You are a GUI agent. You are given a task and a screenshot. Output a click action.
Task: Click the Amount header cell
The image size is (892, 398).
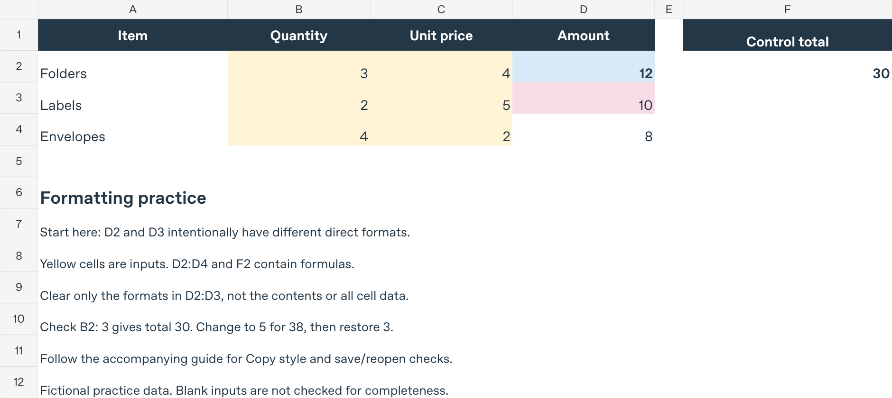click(584, 35)
